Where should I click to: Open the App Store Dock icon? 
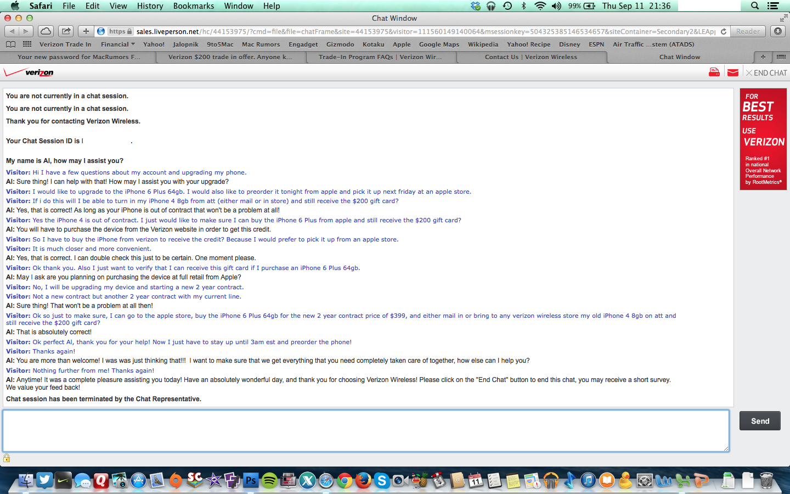tap(138, 481)
